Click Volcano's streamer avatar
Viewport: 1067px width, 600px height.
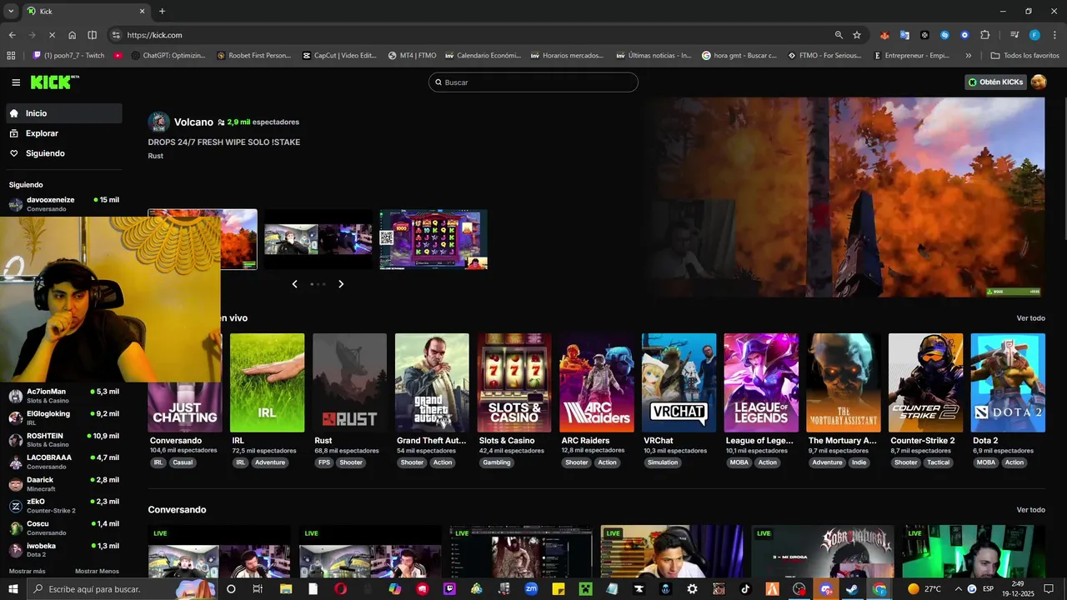click(x=158, y=122)
